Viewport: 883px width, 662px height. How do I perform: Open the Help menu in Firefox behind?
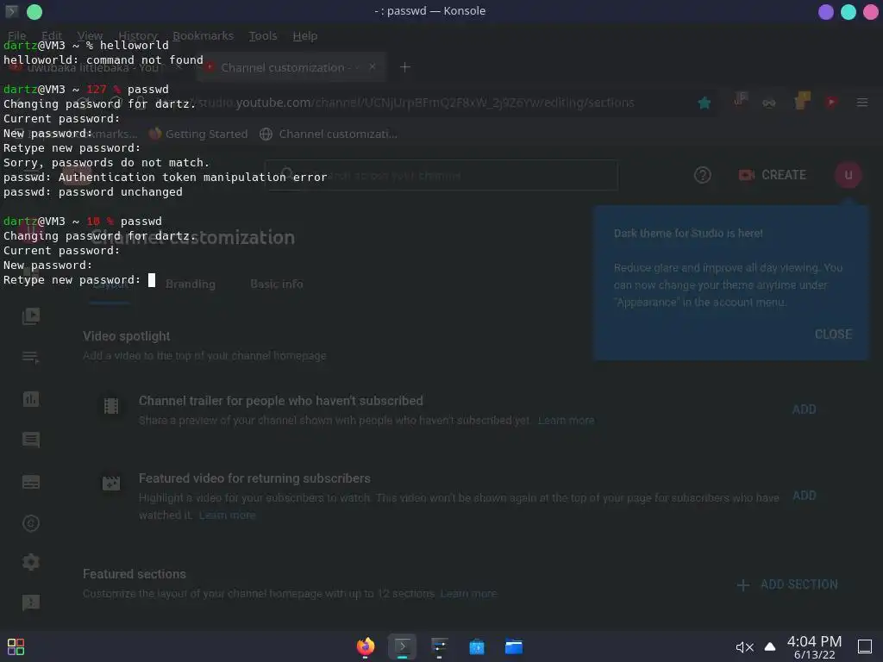[305, 36]
